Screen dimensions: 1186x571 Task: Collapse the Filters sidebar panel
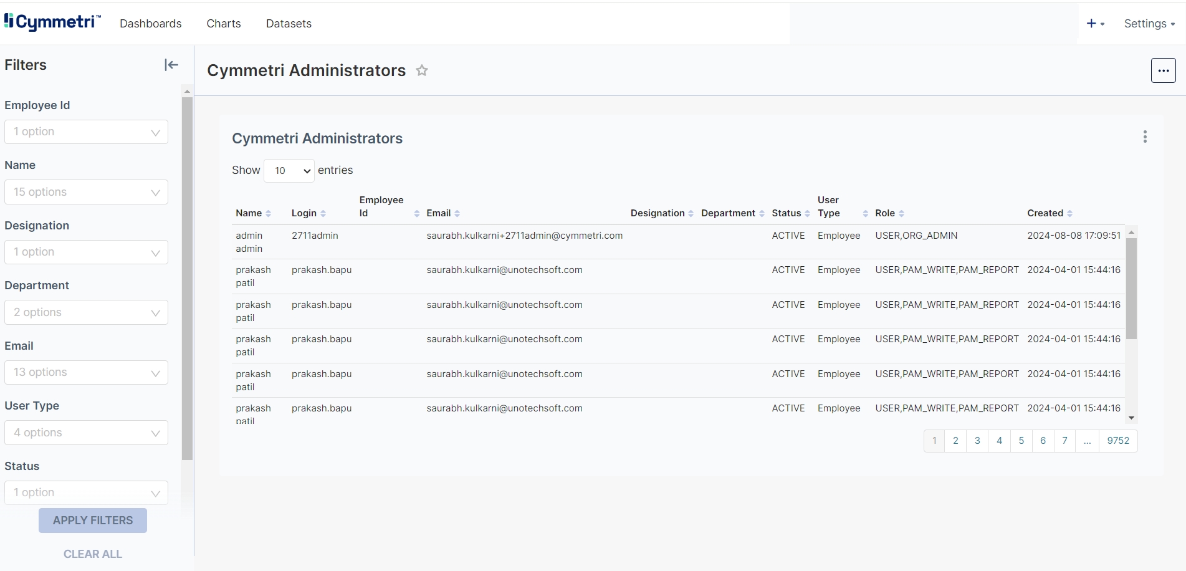171,65
